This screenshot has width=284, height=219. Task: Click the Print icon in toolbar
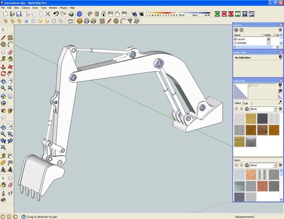(72, 14)
